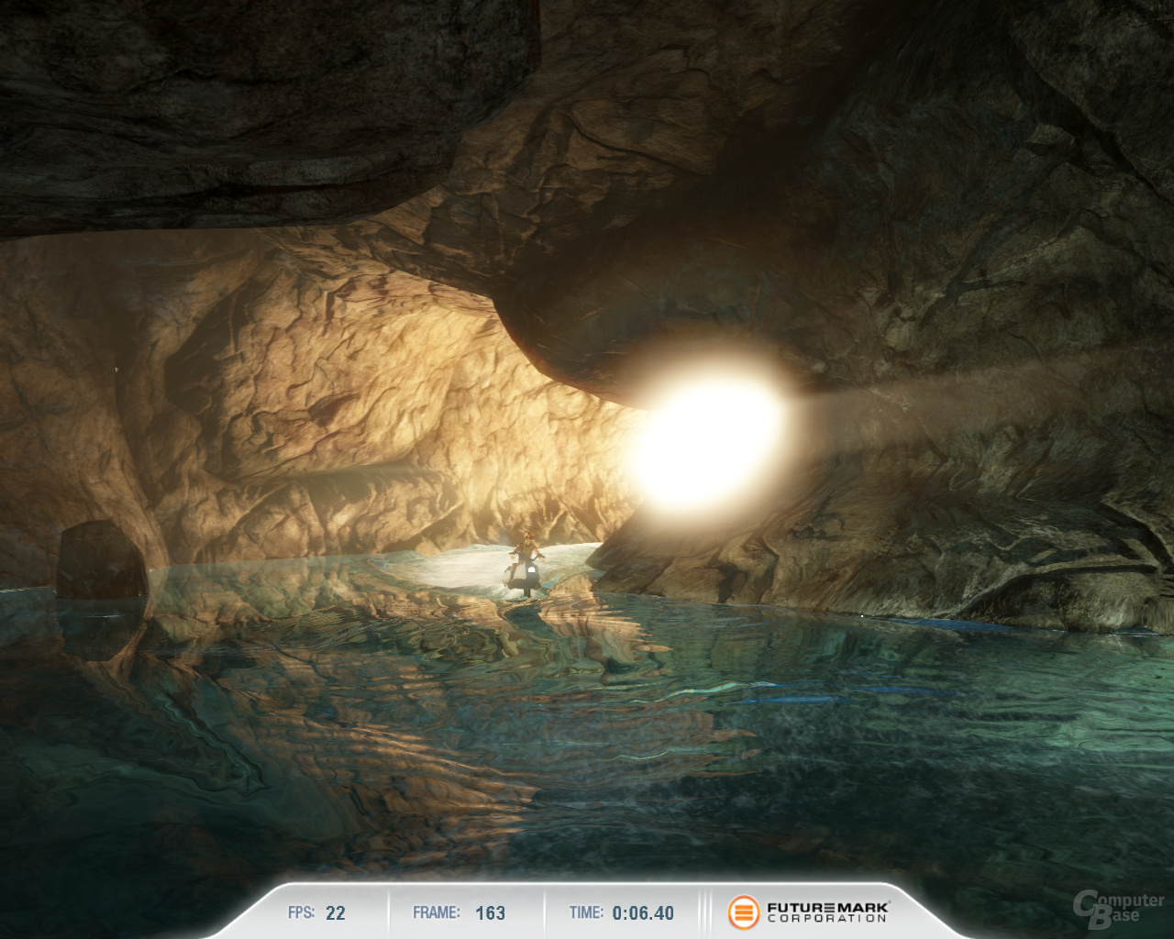Click the FRAME counter value 163
The width and height of the screenshot is (1174, 939).
[x=491, y=913]
